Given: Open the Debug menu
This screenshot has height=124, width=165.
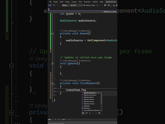Looking at the screenshot, I should pos(67,2).
